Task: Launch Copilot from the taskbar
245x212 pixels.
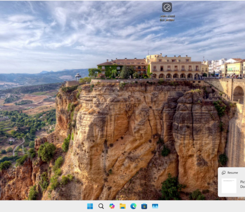Action: coord(112,206)
